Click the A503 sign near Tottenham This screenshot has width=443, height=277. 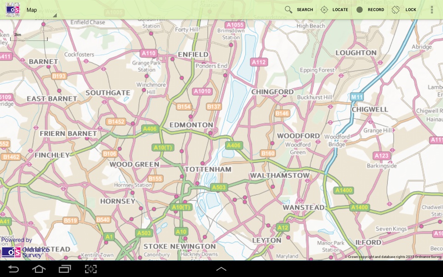pyautogui.click(x=219, y=187)
